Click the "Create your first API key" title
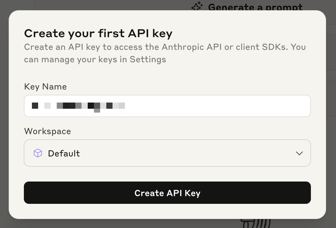336x228 pixels. [98, 33]
